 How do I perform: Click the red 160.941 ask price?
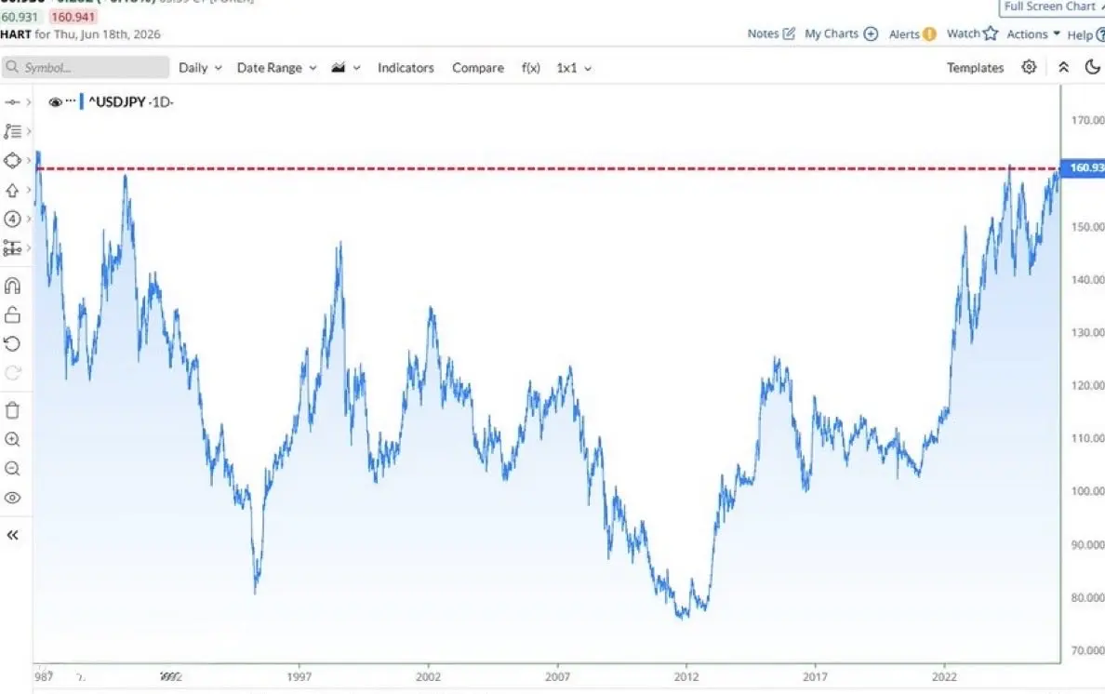pos(73,17)
